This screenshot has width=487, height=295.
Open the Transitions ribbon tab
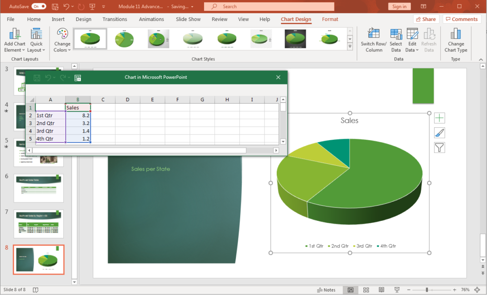[115, 19]
